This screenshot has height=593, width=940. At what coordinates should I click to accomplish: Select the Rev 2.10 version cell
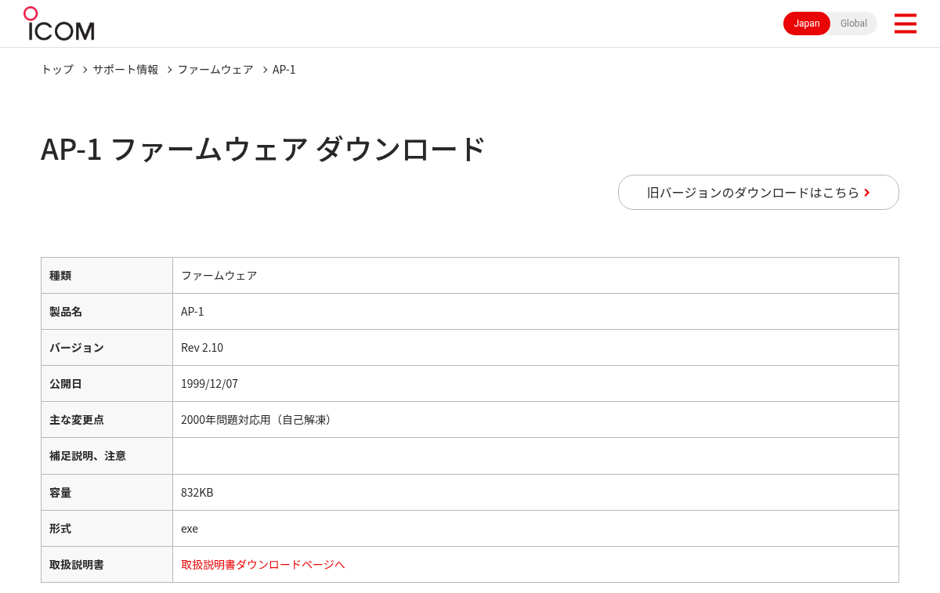tap(536, 347)
